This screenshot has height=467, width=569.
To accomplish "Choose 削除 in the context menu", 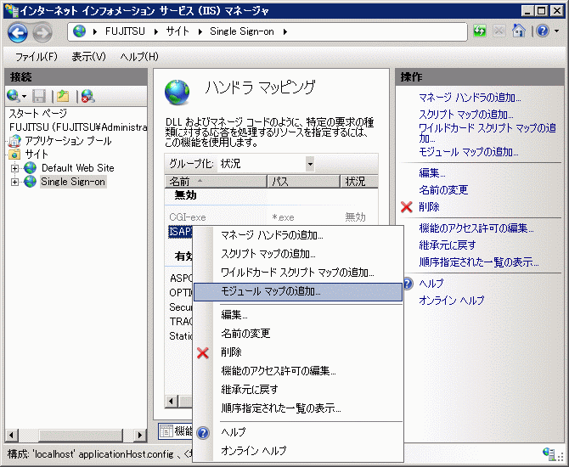I will pos(298,352).
